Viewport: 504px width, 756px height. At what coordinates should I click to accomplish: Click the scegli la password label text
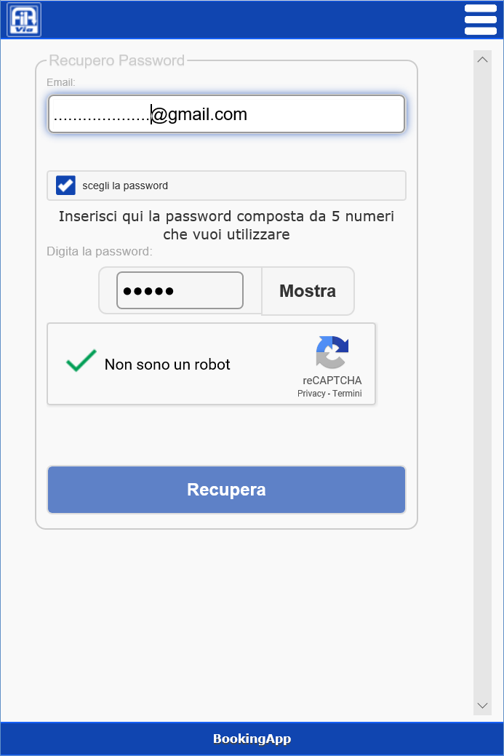(125, 186)
